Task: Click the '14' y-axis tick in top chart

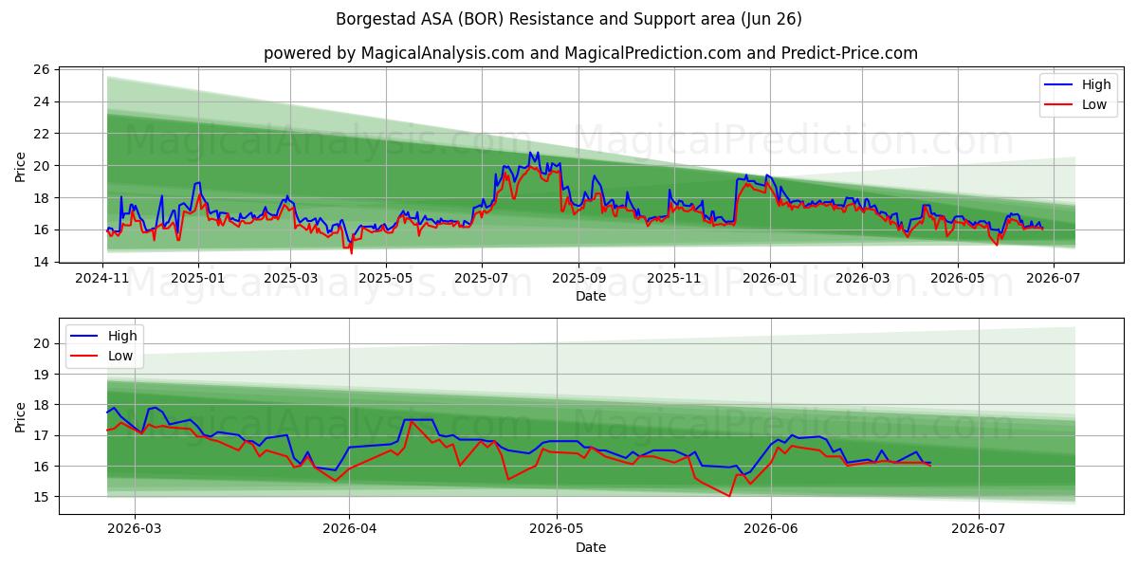Action: (x=41, y=262)
